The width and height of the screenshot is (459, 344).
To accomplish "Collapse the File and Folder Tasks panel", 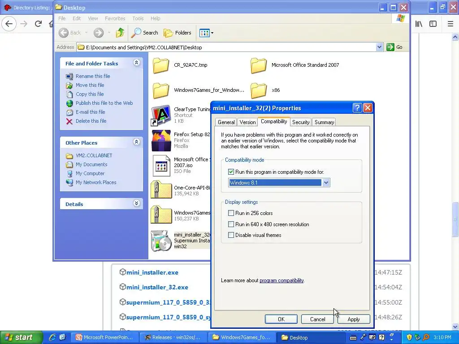I will point(136,63).
